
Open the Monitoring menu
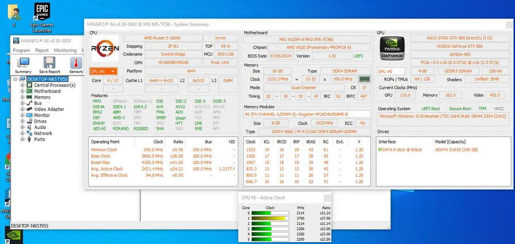(65, 50)
